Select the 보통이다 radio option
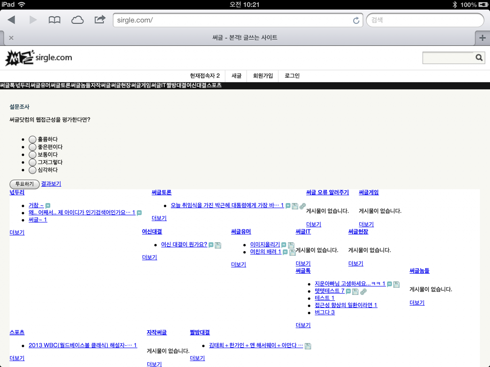The width and height of the screenshot is (490, 367). (32, 155)
